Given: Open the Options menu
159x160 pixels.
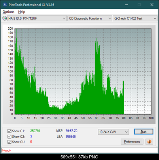Looking at the screenshot, I should tap(8, 12).
